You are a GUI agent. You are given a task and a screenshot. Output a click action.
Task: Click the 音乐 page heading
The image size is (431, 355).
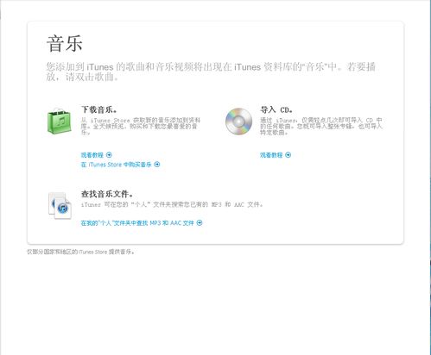(65, 44)
